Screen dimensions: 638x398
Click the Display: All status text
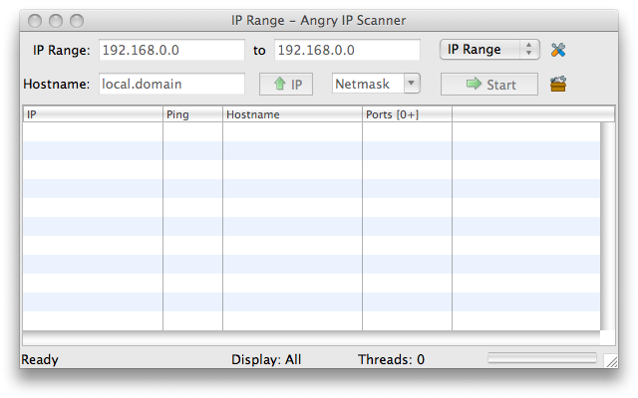(266, 359)
